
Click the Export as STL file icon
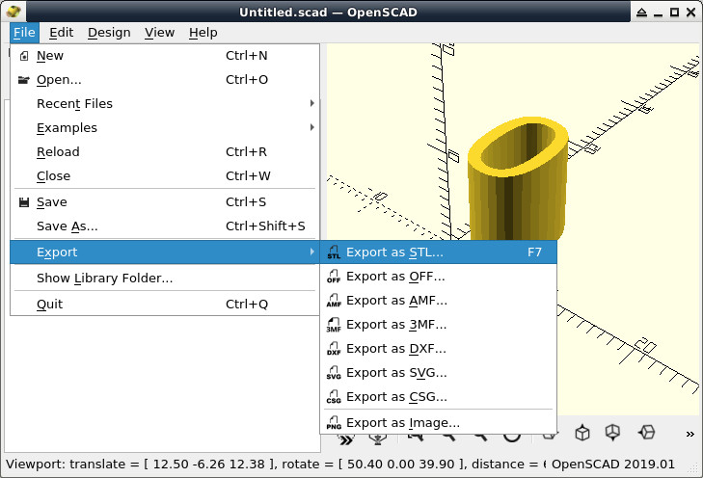(334, 252)
